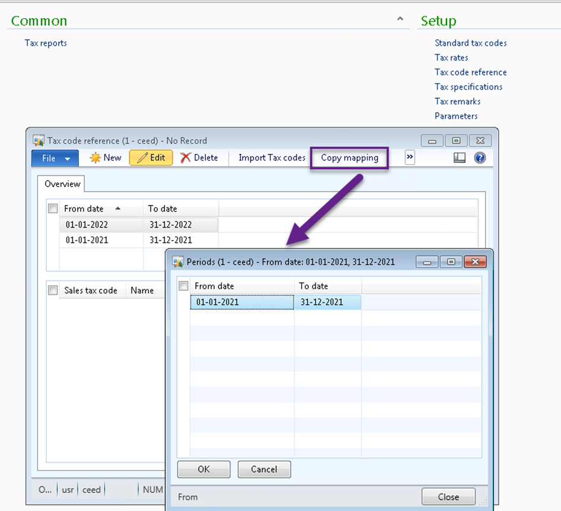561x511 pixels.
Task: Select the 31-12-2022 To date cell
Action: [180, 225]
